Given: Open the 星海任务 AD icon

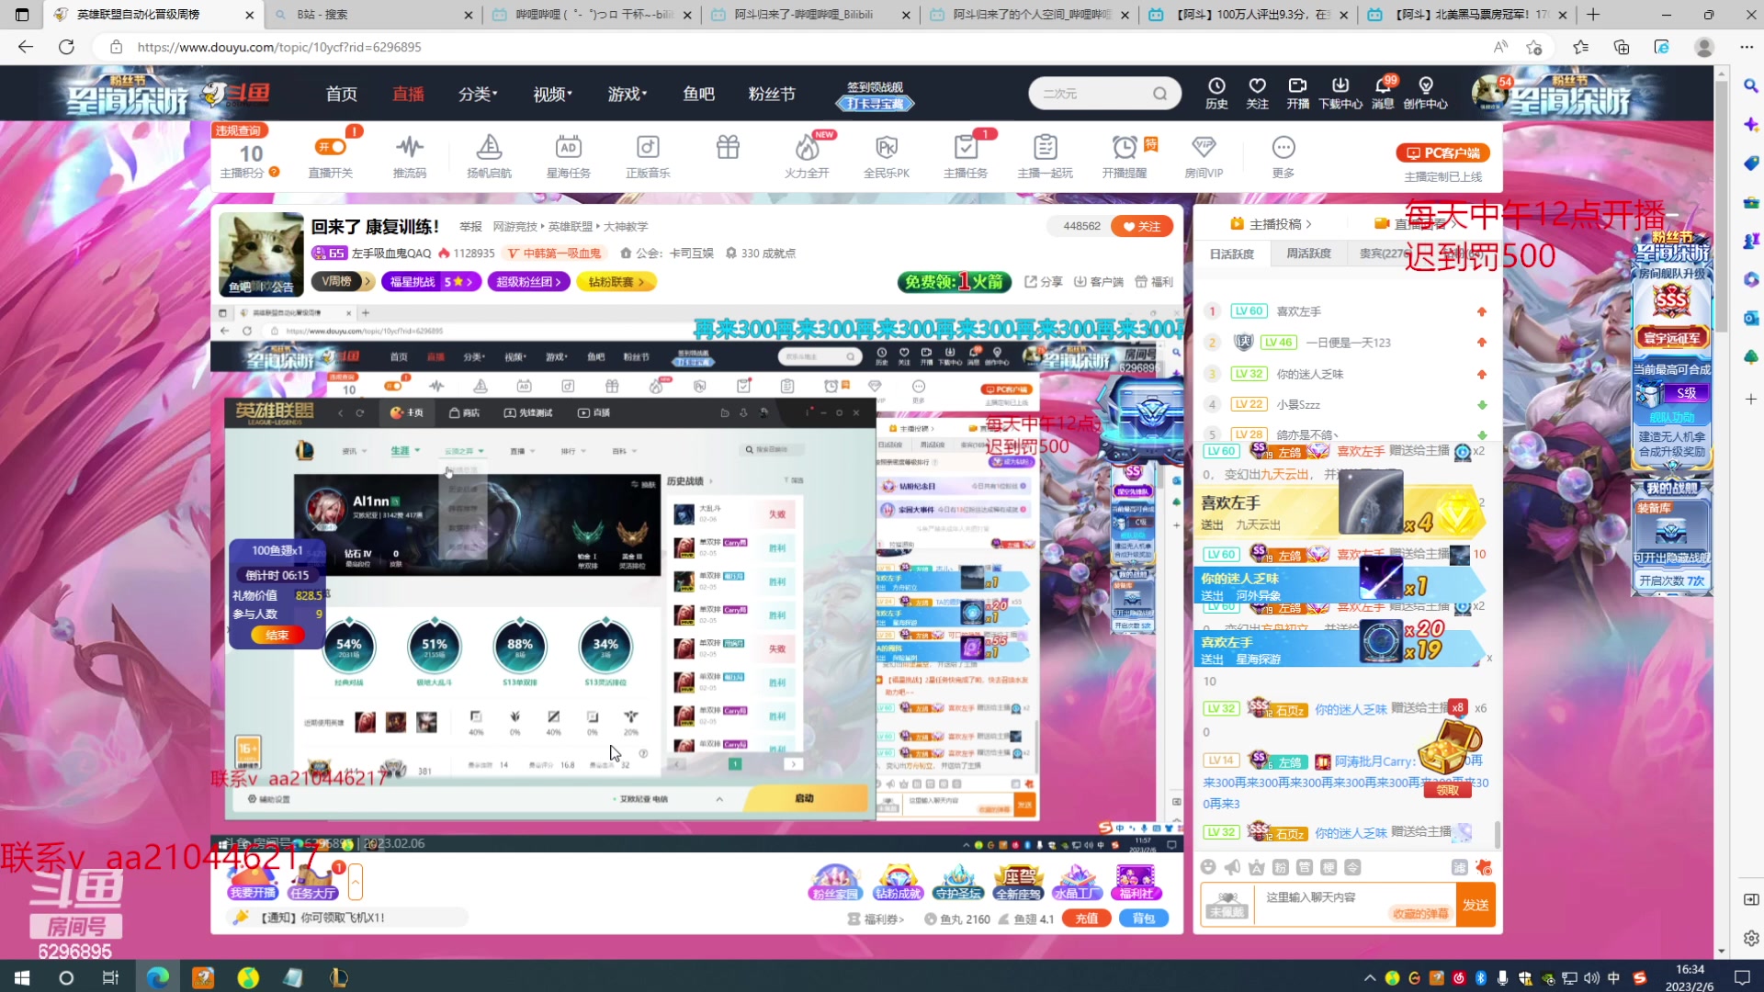Looking at the screenshot, I should click(568, 155).
